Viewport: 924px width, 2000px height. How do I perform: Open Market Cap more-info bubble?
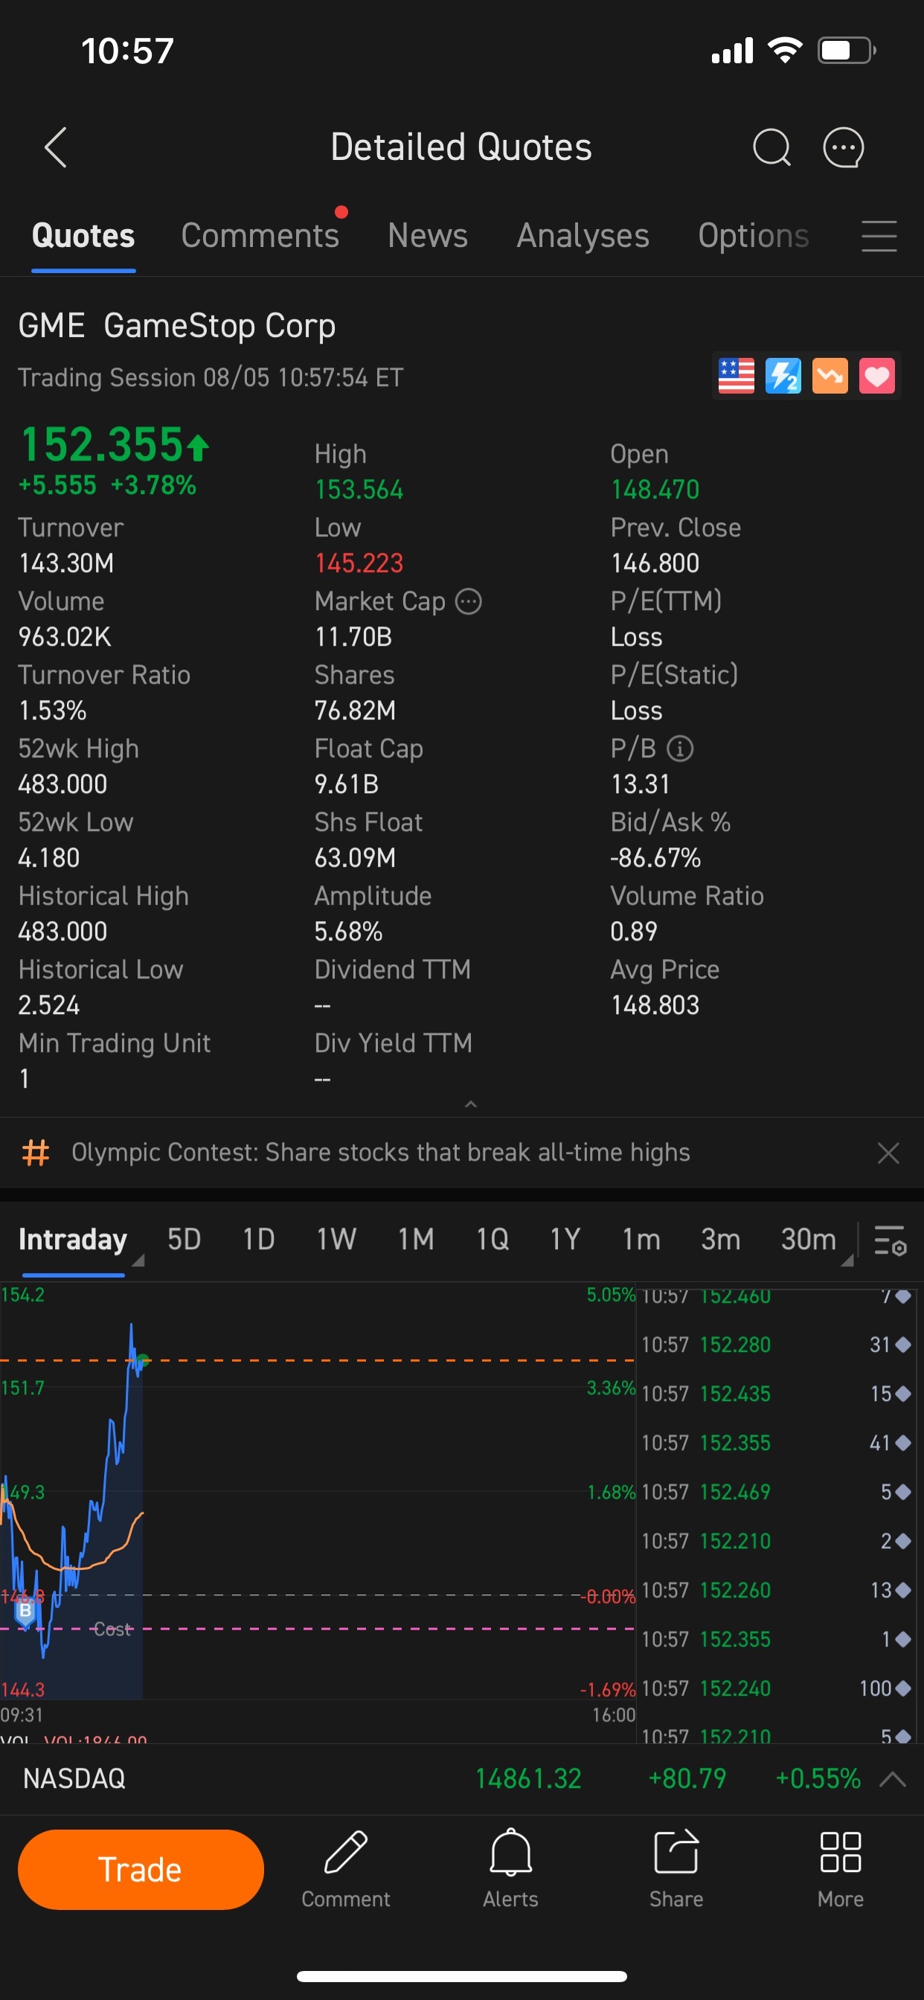tap(468, 602)
